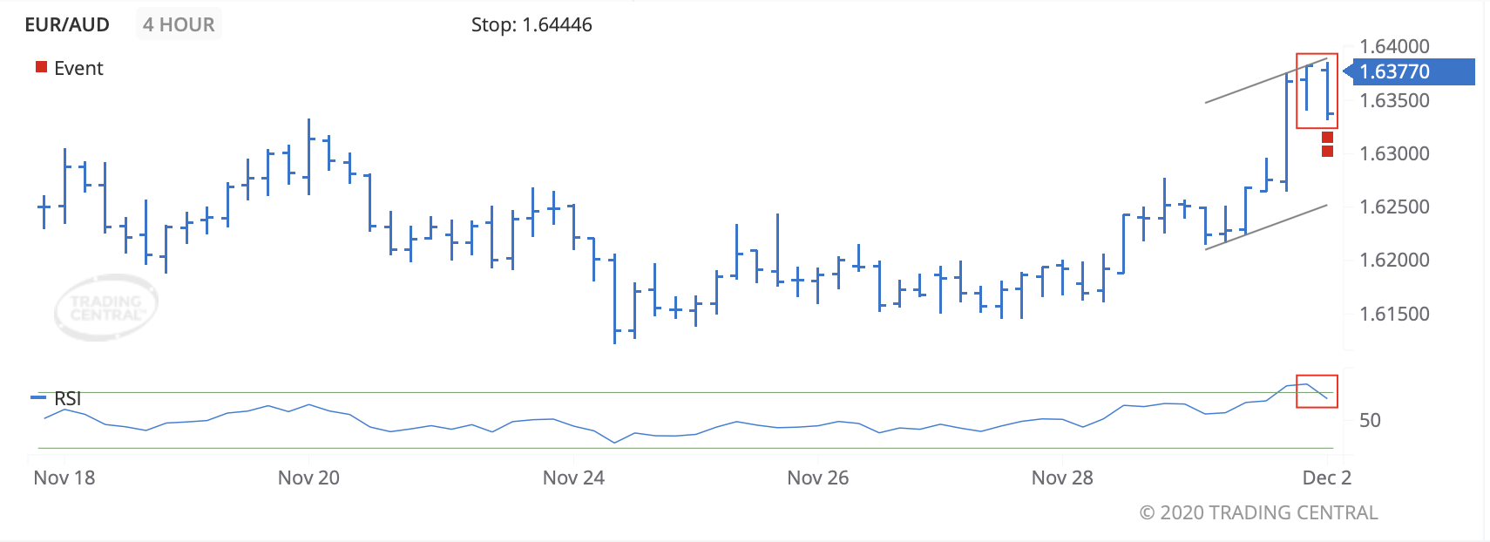Click the Nov 20 date axis label
The height and width of the screenshot is (542, 1490).
308,478
